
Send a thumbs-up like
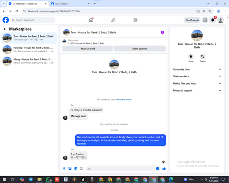(164, 168)
